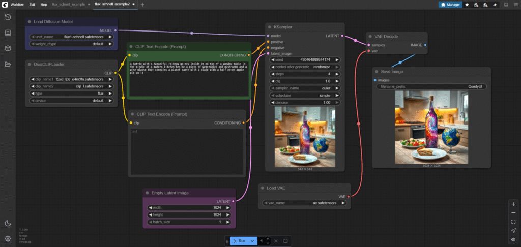Image resolution: width=521 pixels, height=247 pixels.
Task: Click the denoise value slider field
Action: 305,103
